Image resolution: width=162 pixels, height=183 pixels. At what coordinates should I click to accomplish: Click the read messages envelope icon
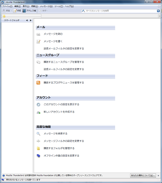click(38, 34)
